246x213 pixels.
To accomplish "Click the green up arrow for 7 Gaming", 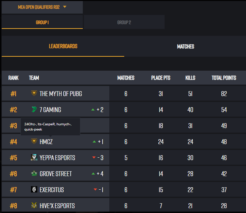I will tap(93, 110).
